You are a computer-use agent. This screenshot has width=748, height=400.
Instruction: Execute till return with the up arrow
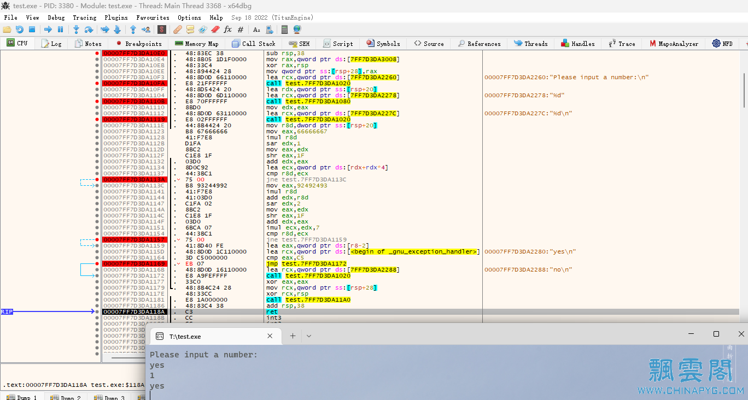[133, 30]
